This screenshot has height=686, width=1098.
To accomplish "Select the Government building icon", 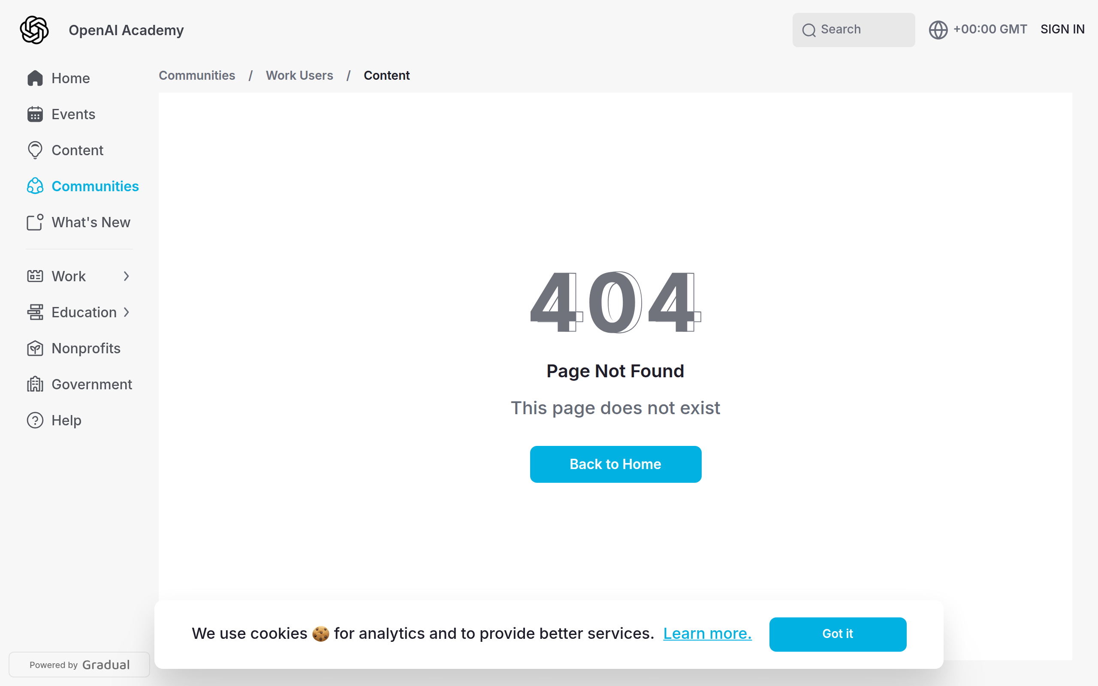I will pos(35,384).
